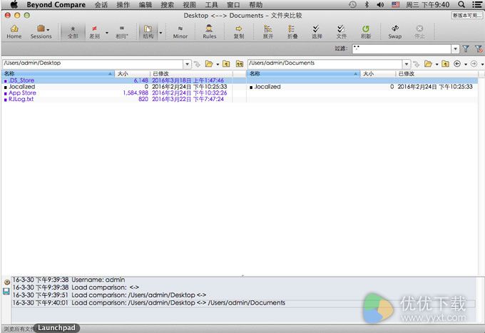Toggle Minor differences
The width and height of the screenshot is (485, 333).
(180, 32)
